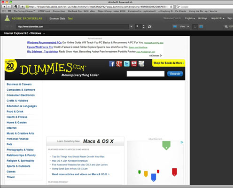The height and width of the screenshot is (188, 233).
Task: Open the Music & Creative Arts category
Action: pyautogui.click(x=20, y=133)
